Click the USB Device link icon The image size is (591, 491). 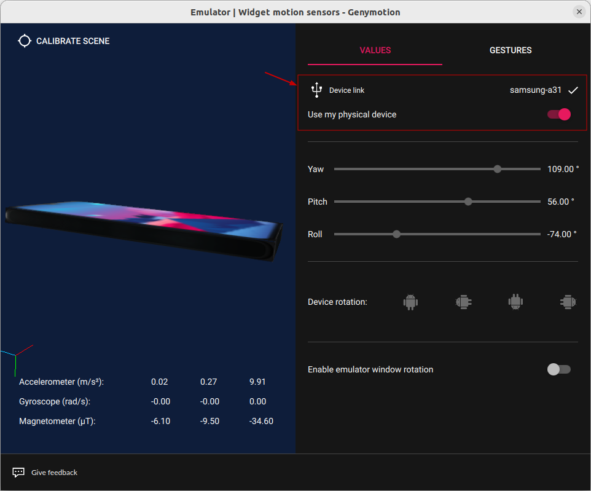[x=316, y=90]
